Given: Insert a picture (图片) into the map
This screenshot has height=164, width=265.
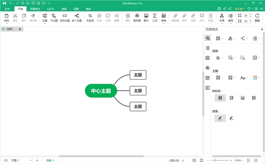Looking at the screenshot, I should click(x=146, y=18).
